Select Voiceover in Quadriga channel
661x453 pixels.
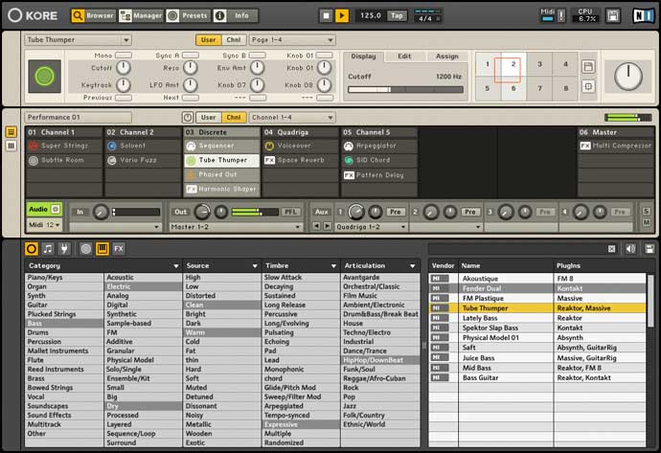pos(300,146)
